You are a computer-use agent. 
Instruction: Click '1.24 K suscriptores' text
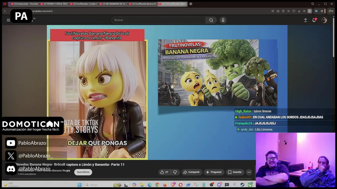(27, 174)
